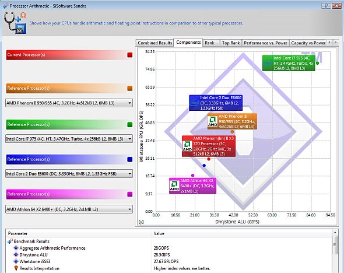Screen dimensions: 344x273
Task: Switch to the Rank tab
Action: (211, 43)
